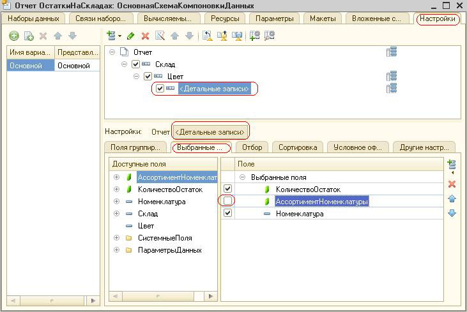The height and width of the screenshot is (312, 467).
Task: Uncheck the Склад grouping checkbox
Action: tap(135, 64)
